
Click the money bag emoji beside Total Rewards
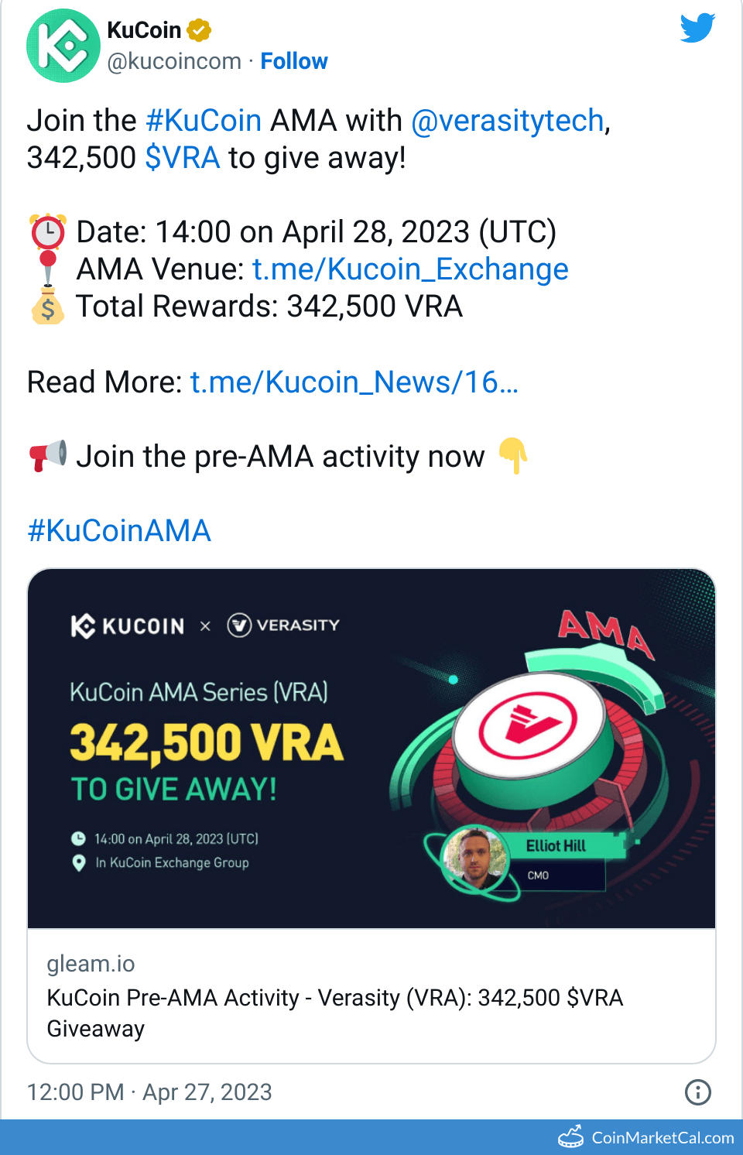[x=48, y=307]
